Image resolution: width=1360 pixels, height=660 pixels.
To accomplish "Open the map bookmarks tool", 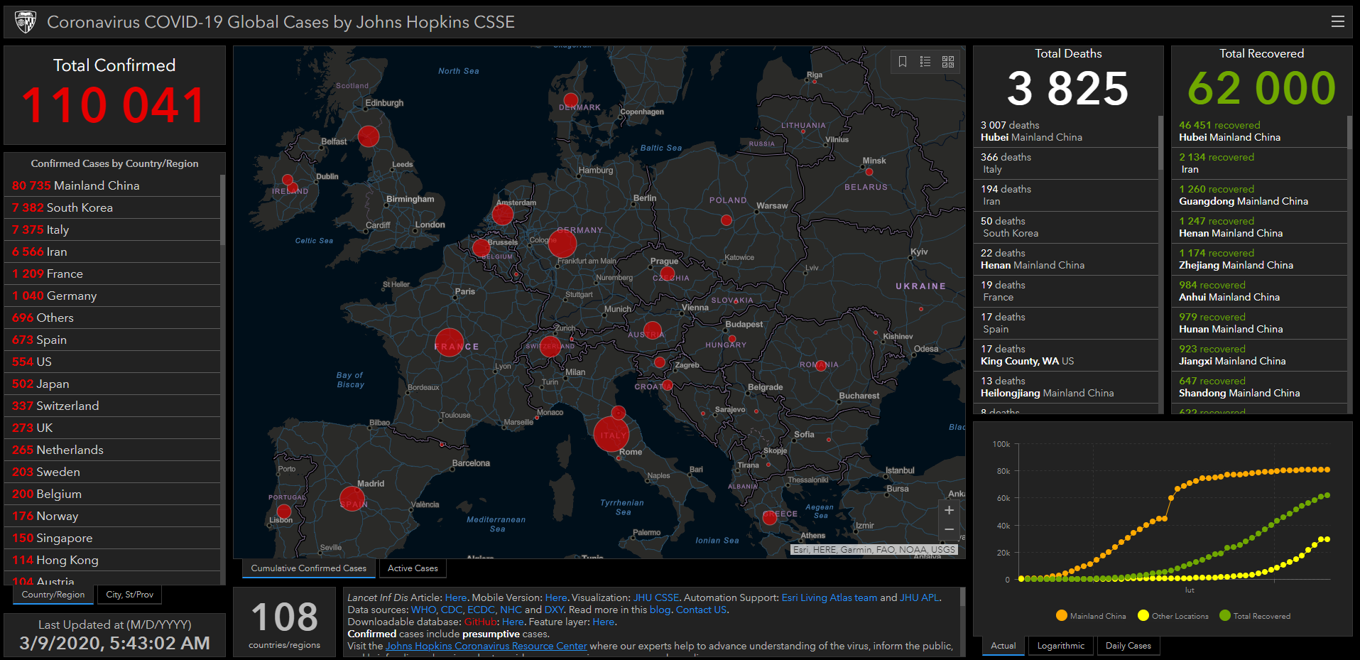I will (x=903, y=62).
